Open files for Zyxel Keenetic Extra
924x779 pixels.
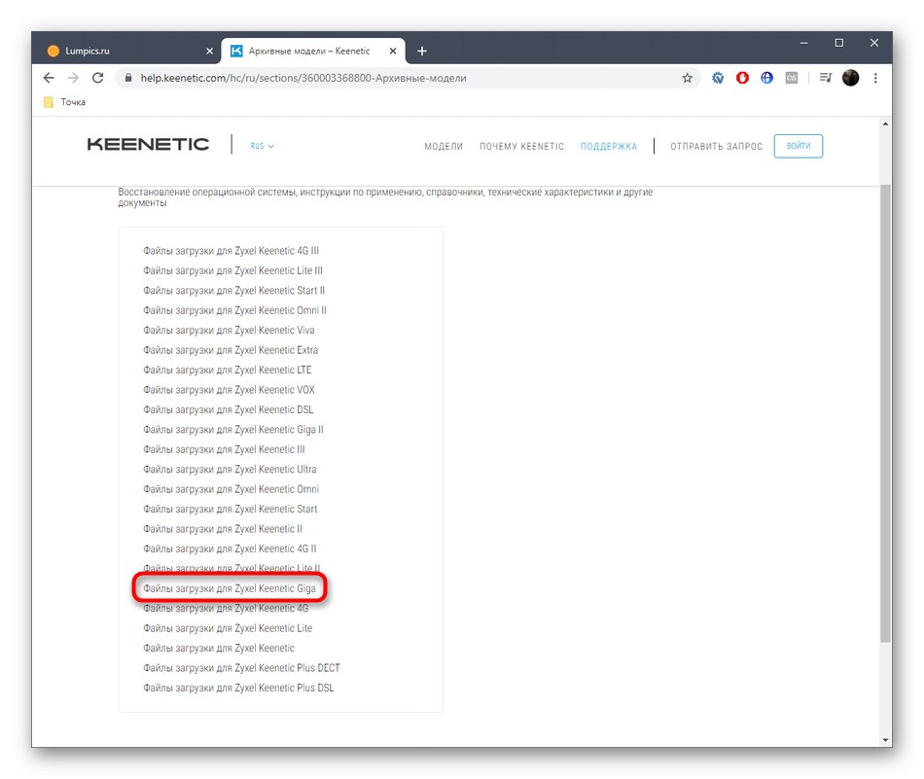point(231,350)
